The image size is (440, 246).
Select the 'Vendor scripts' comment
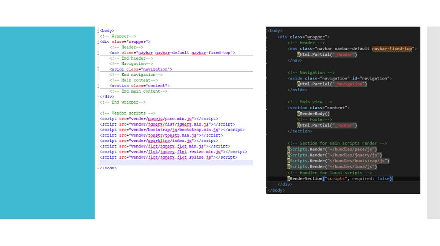127,113
